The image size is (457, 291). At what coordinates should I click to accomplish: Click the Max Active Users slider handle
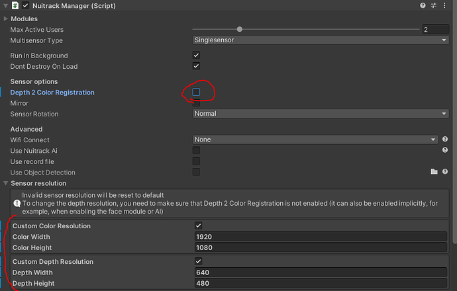pos(240,29)
